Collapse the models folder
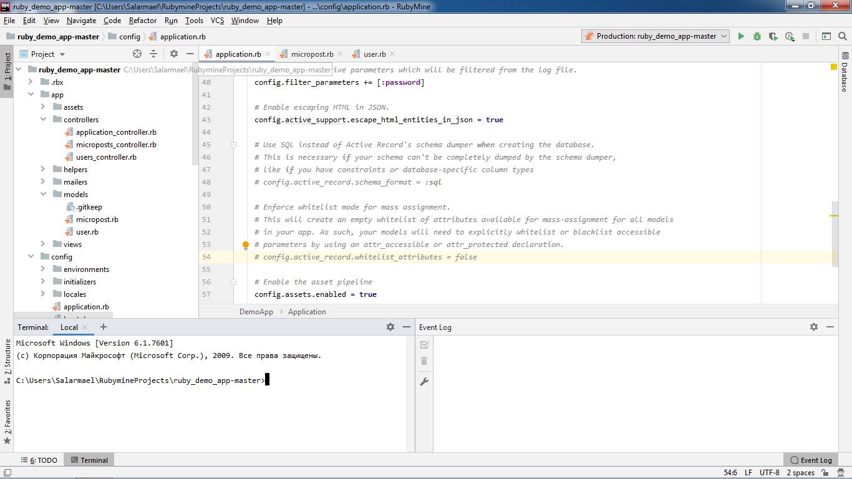The width and height of the screenshot is (852, 479). [x=43, y=195]
